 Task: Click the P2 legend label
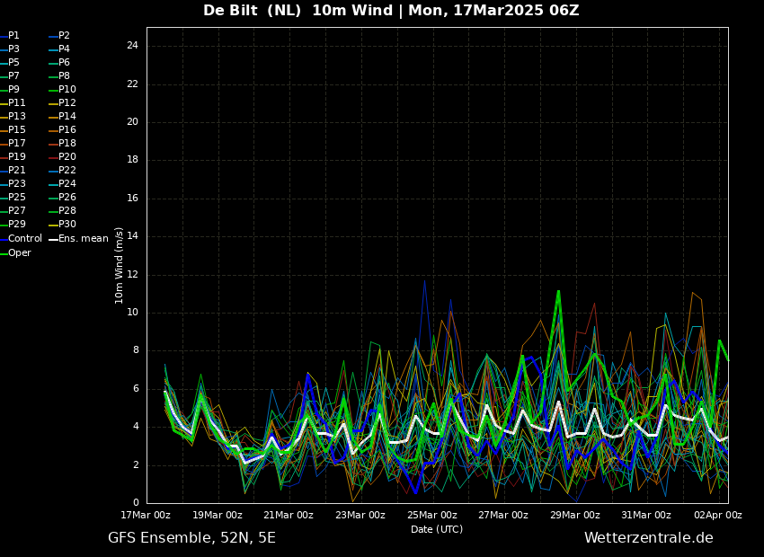pos(64,36)
